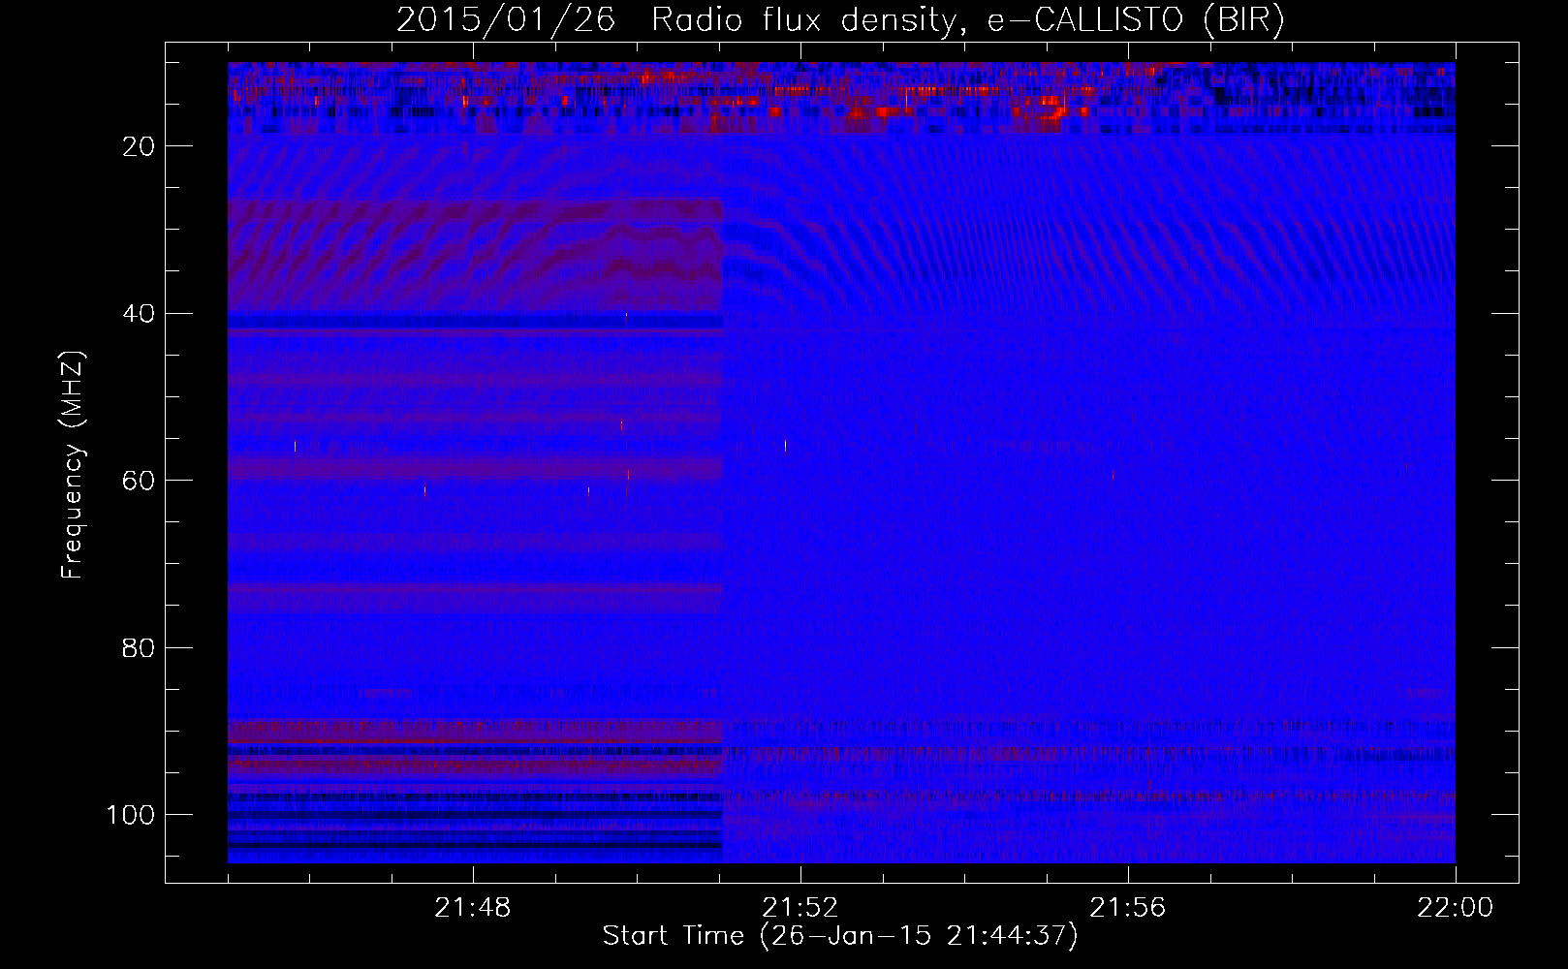
Task: Click the '22:00' time tick label
Action: 1455,908
